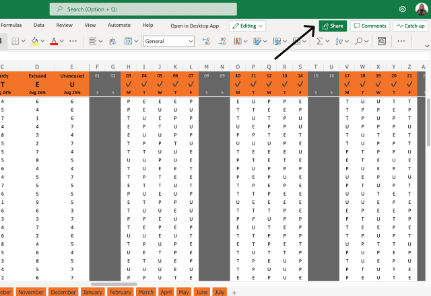The height and width of the screenshot is (296, 431).
Task: Open conditional formatting icon
Action: click(238, 41)
